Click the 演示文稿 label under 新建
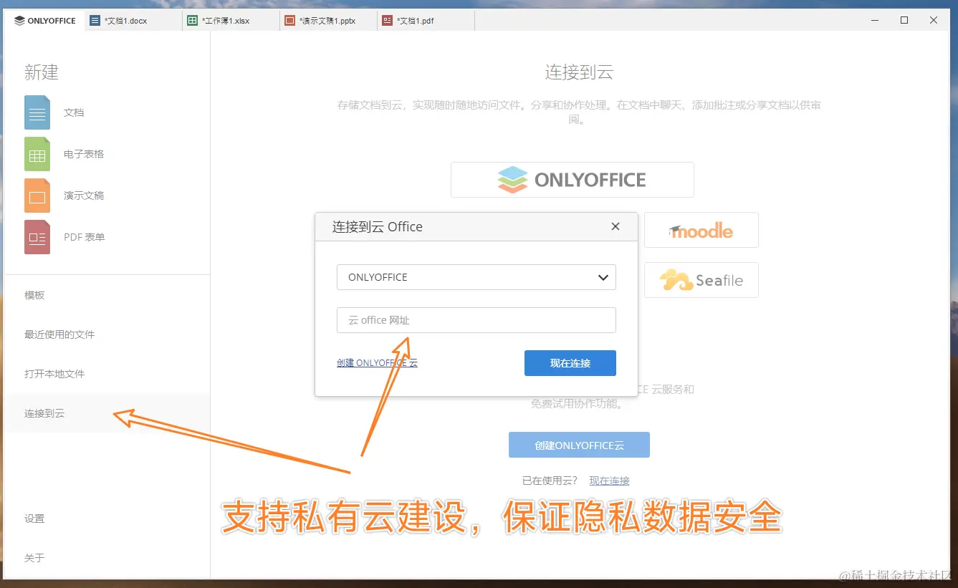 click(84, 196)
